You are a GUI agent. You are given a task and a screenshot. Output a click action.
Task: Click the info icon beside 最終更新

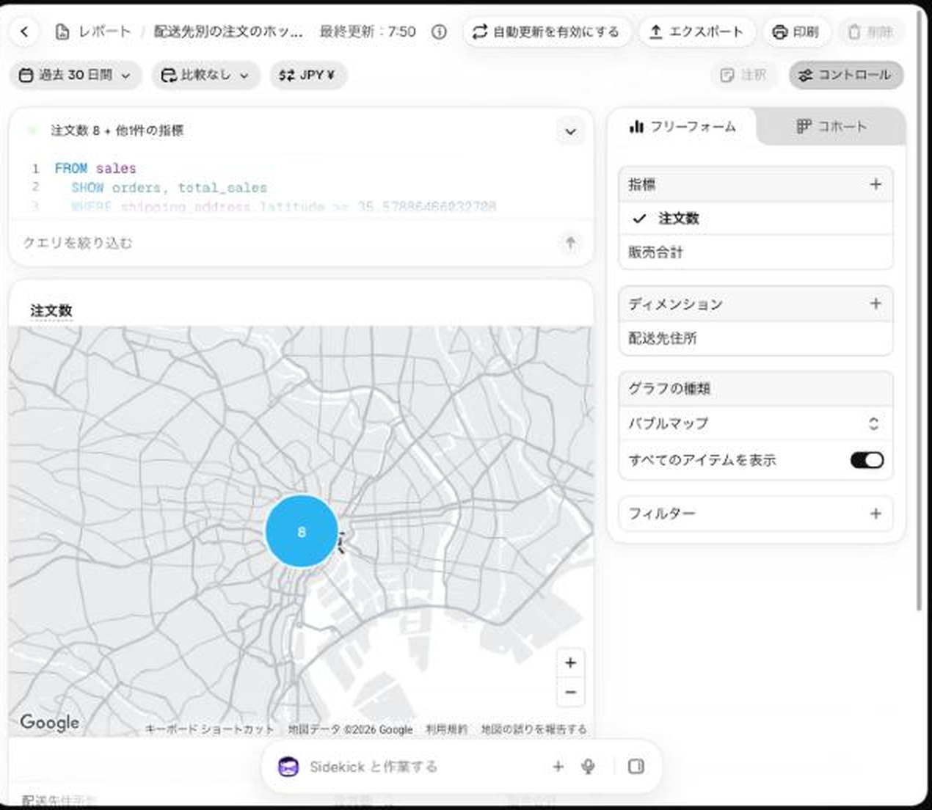pos(439,32)
